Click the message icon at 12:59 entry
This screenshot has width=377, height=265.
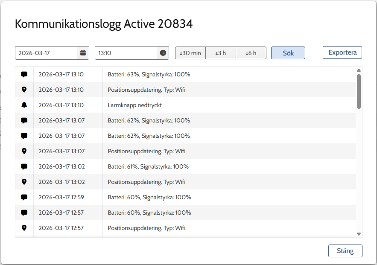(24, 198)
